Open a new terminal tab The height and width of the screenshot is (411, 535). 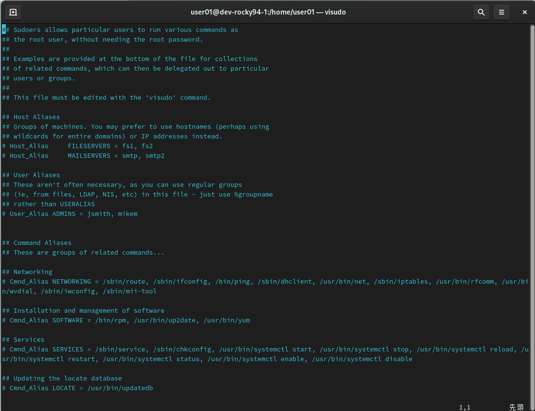point(13,12)
